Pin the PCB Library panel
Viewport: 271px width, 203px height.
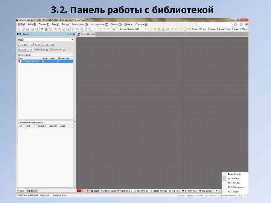71,34
